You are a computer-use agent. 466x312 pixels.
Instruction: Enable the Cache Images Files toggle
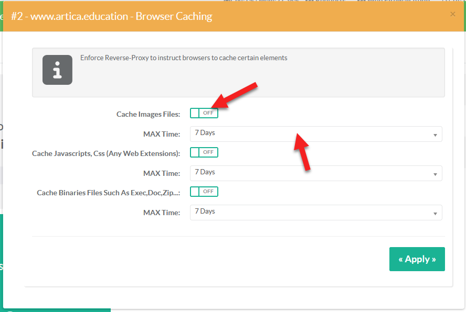[x=204, y=113]
